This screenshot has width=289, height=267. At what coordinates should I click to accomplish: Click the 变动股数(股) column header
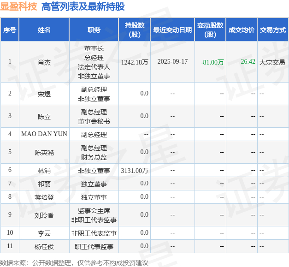tap(210, 30)
